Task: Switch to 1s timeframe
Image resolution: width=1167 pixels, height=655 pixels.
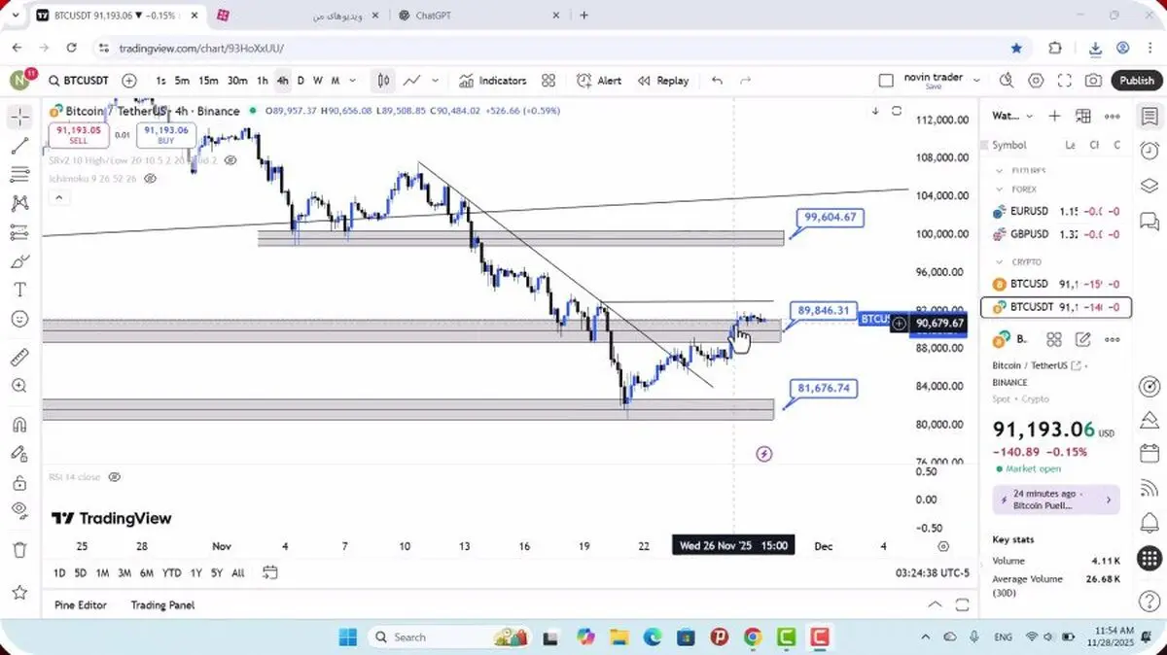Action: click(x=160, y=81)
